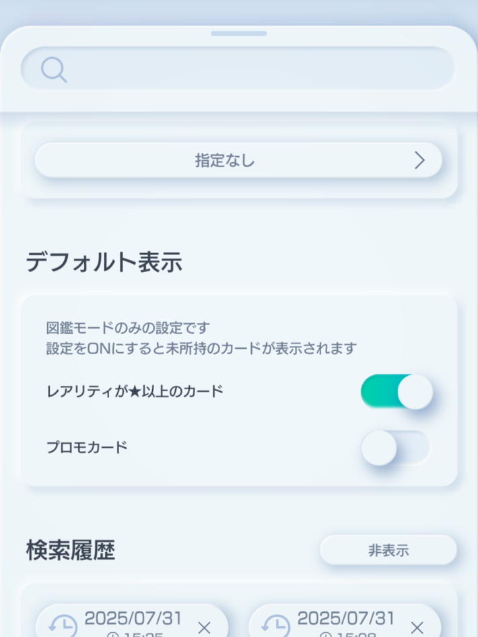Screen dimensions: 478x637
Task: Remove the first history entry via its X
Action: 204,627
